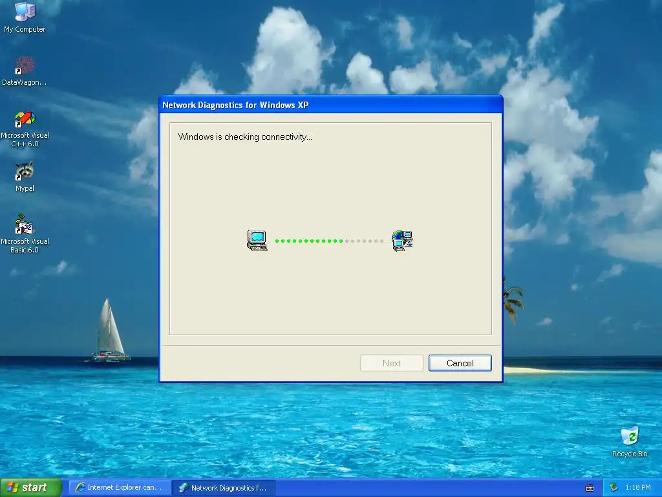Click the disabled Next button
This screenshot has width=662, height=497.
click(x=391, y=363)
